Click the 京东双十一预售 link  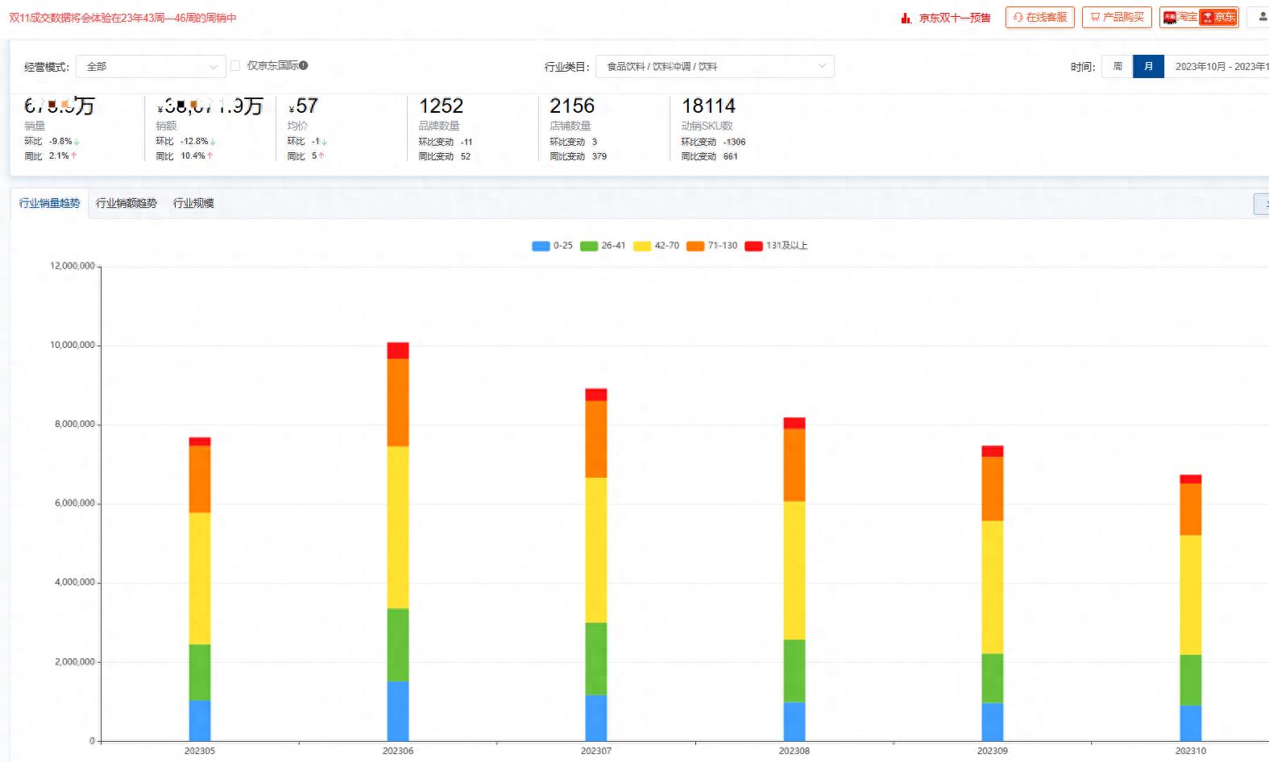point(955,18)
